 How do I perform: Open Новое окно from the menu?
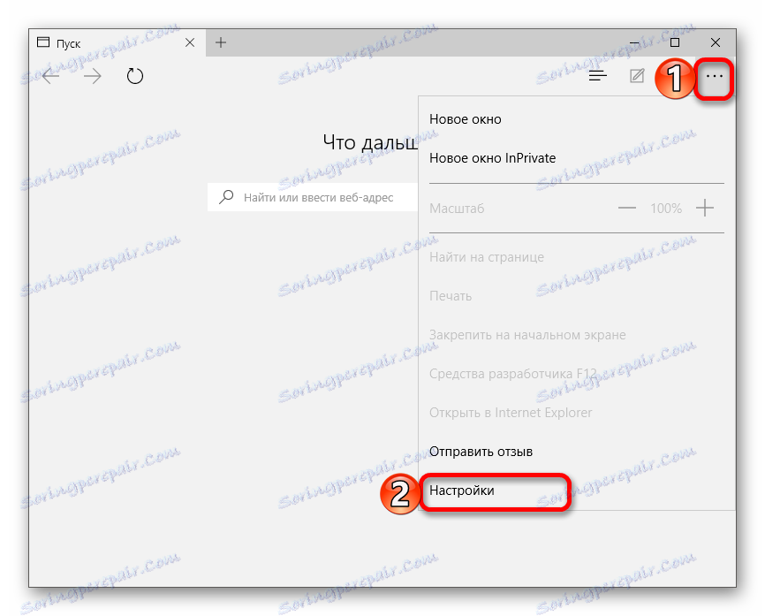click(x=465, y=118)
